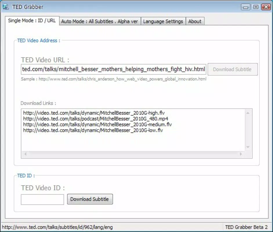Click the TED Video URL input field
This screenshot has height=232, width=273.
[113, 69]
